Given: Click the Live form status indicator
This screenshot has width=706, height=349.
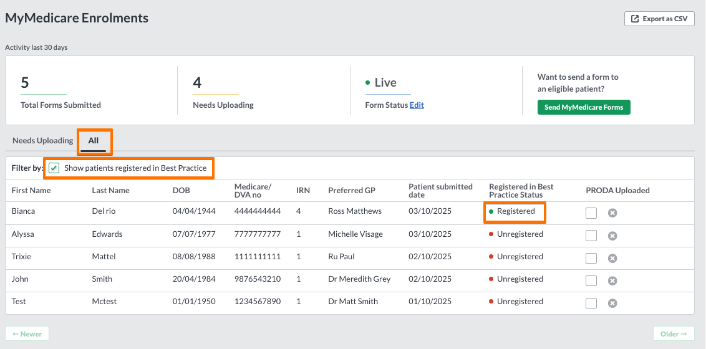Looking at the screenshot, I should pos(381,83).
